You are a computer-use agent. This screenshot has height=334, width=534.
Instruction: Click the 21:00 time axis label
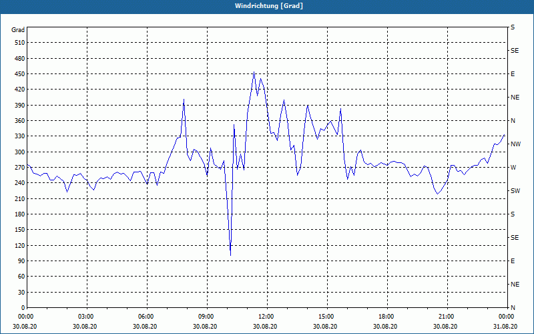coord(445,317)
